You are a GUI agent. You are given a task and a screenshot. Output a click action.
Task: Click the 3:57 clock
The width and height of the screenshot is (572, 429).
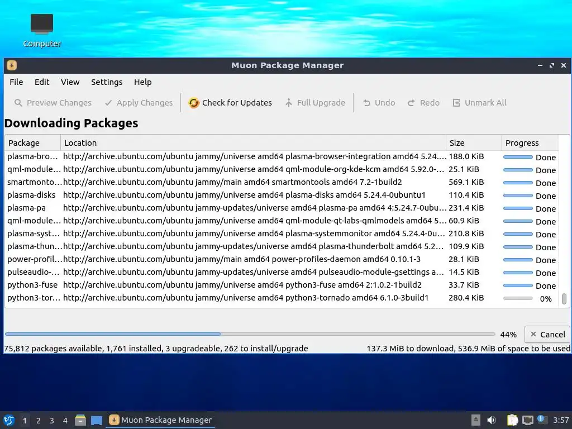(x=561, y=420)
